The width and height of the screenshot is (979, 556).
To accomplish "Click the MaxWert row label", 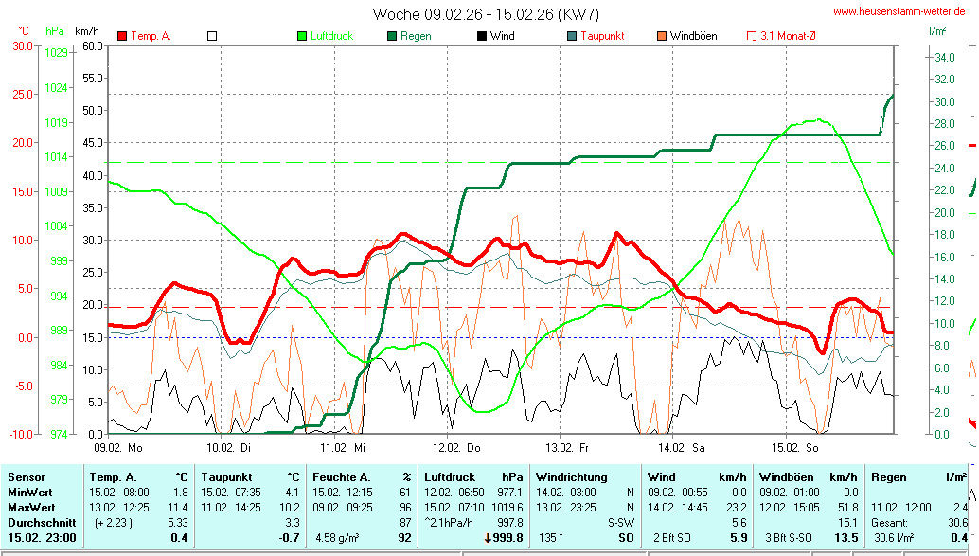I will click(32, 507).
